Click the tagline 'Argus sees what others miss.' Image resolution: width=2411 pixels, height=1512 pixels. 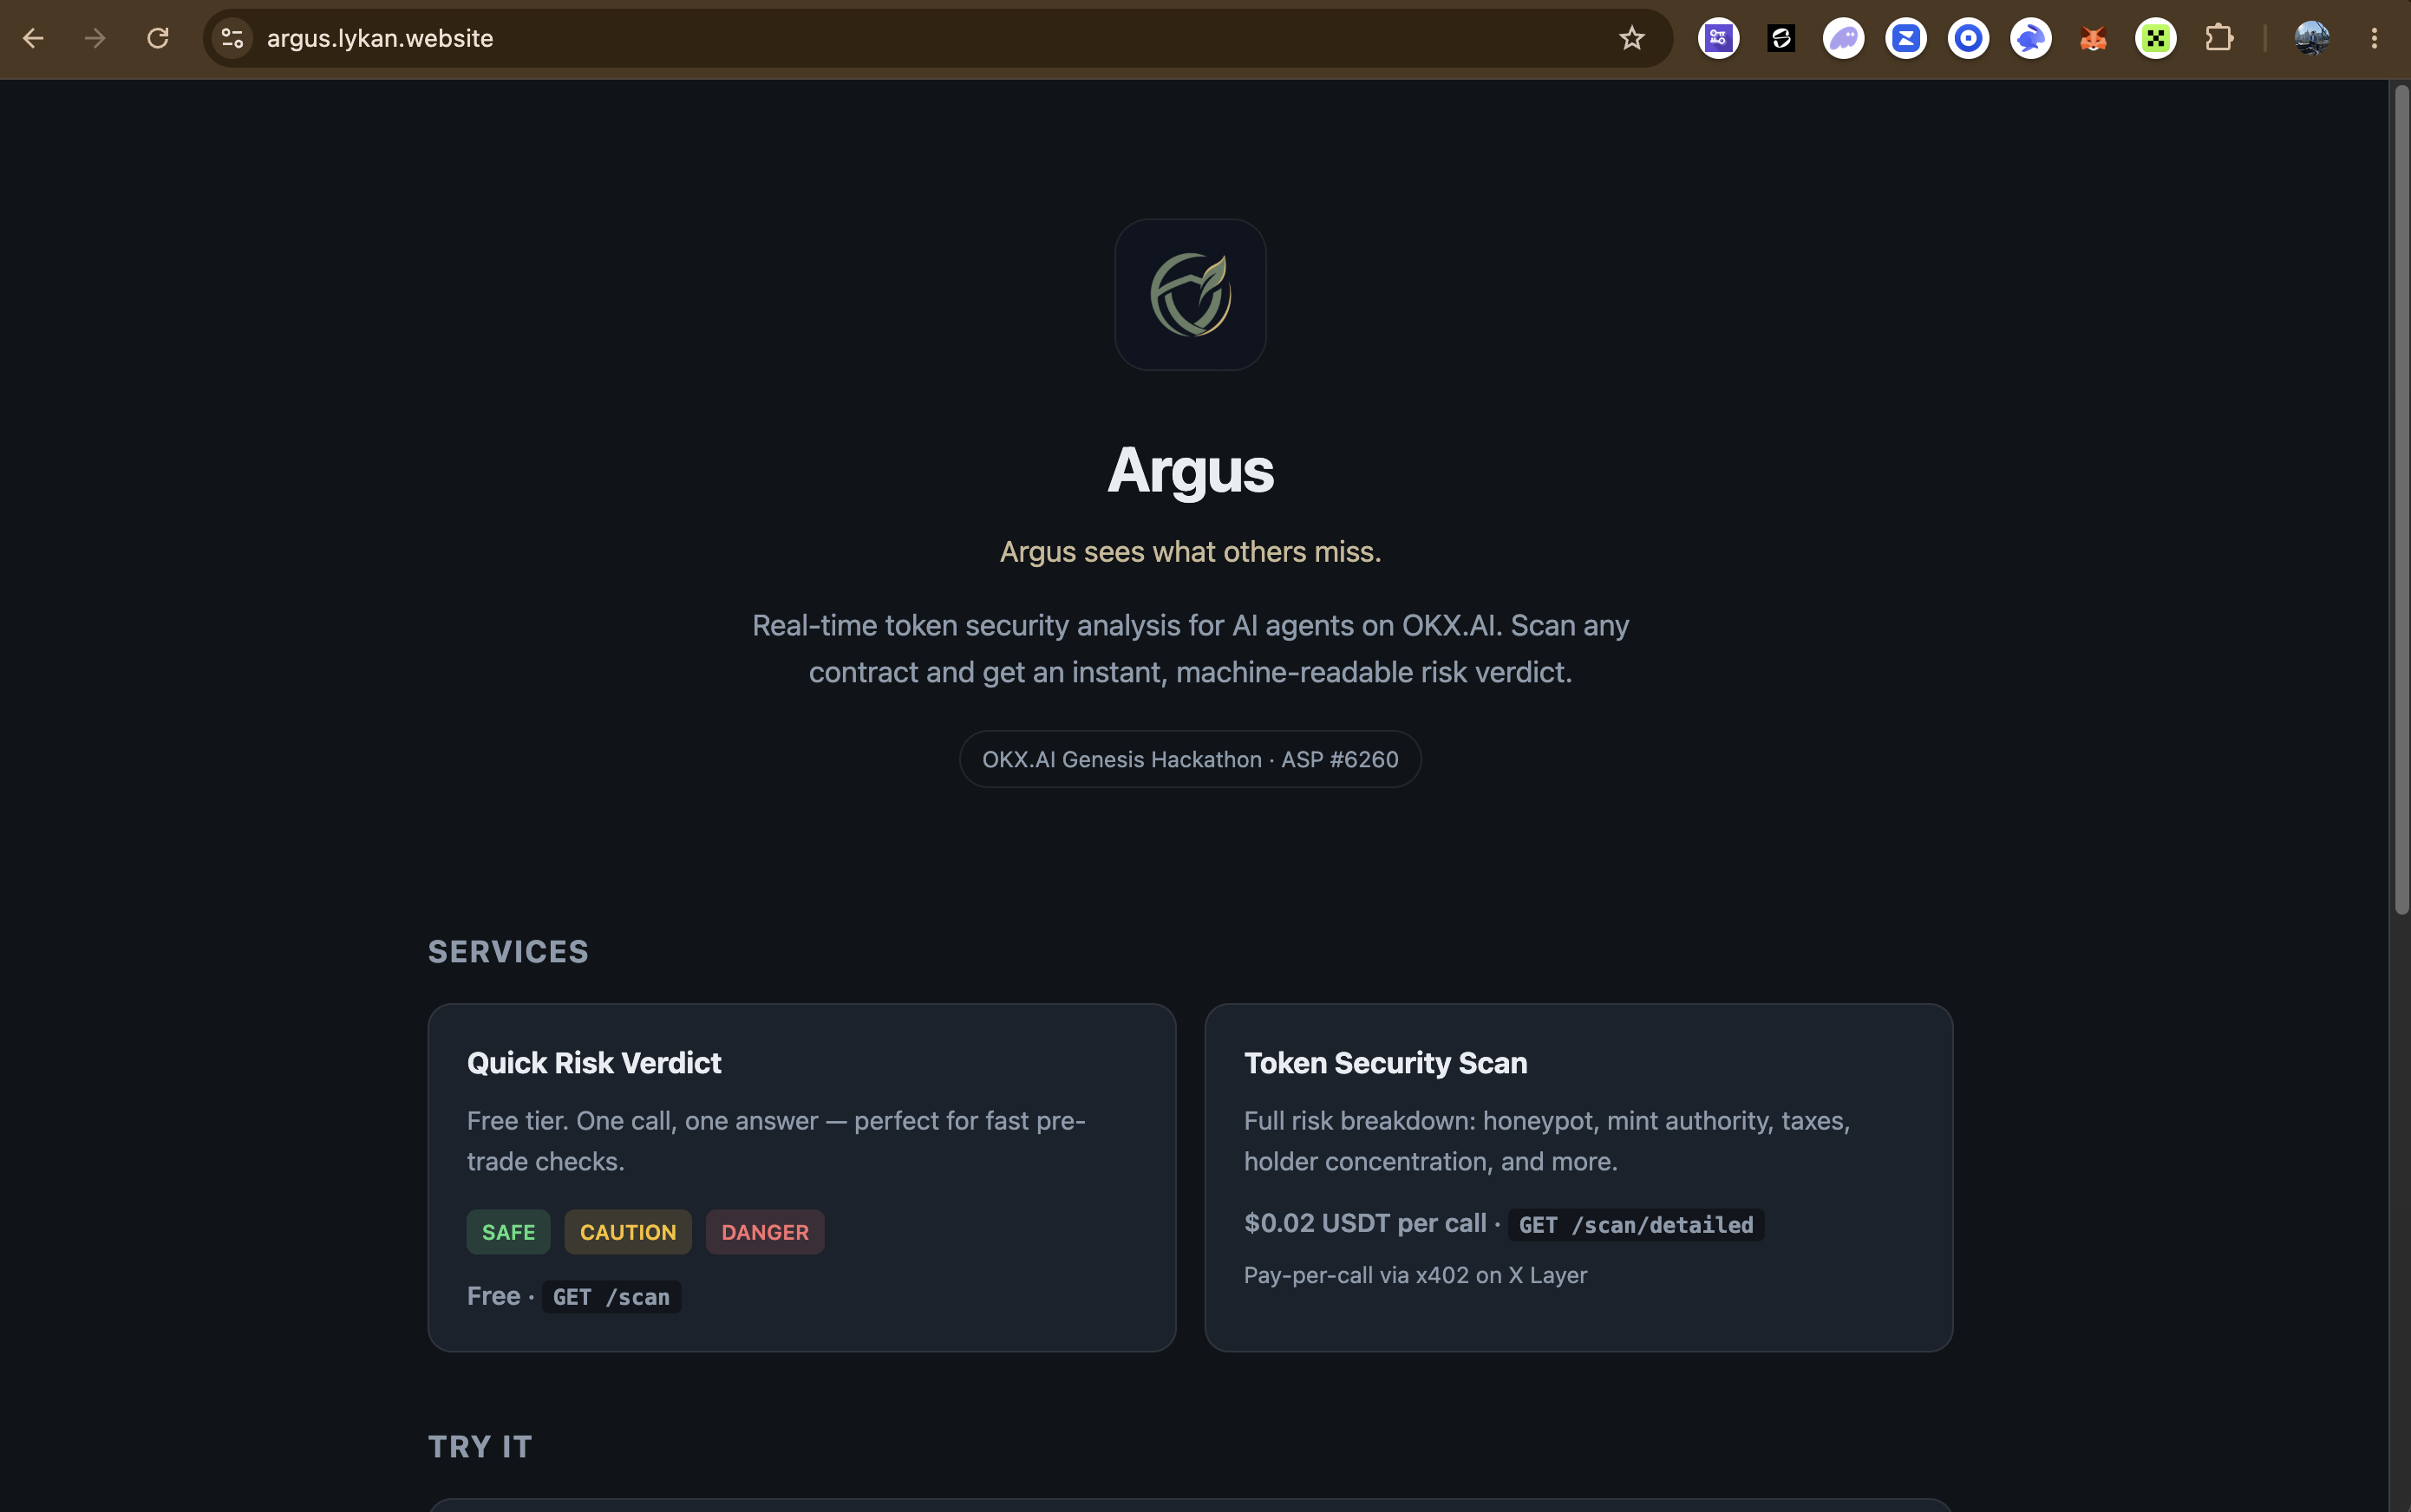point(1191,552)
